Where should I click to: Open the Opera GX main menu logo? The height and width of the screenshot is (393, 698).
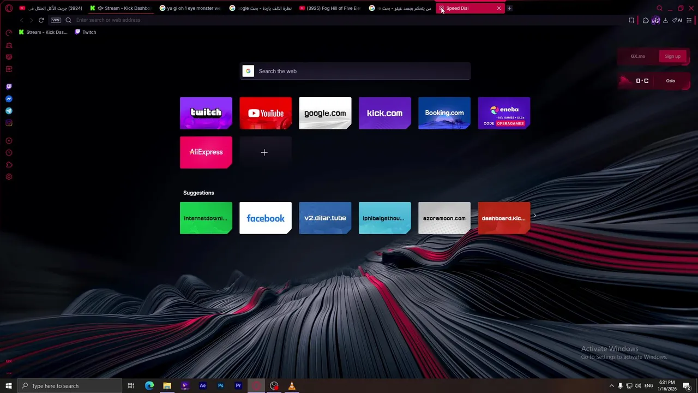(9, 8)
